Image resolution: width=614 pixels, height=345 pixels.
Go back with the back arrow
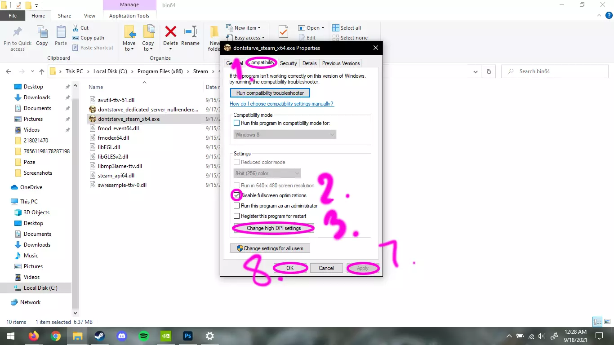(x=9, y=71)
